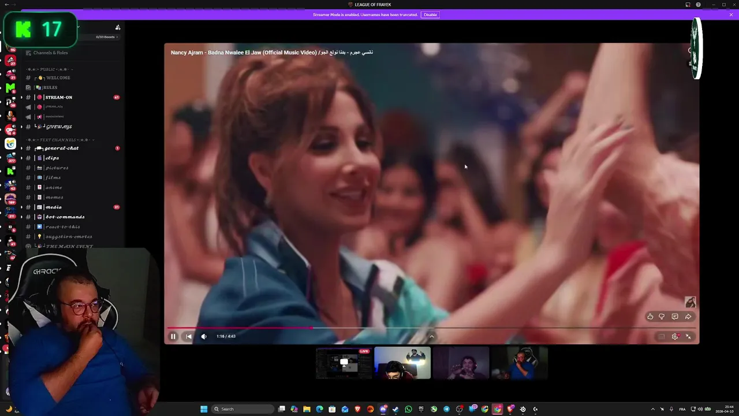Open the clips channel

(x=52, y=158)
